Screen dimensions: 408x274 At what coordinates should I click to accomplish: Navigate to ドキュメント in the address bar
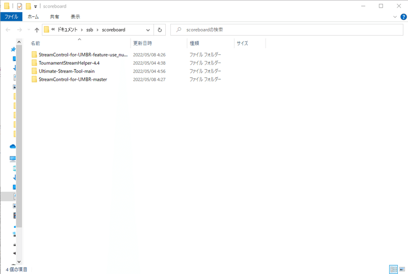point(67,29)
